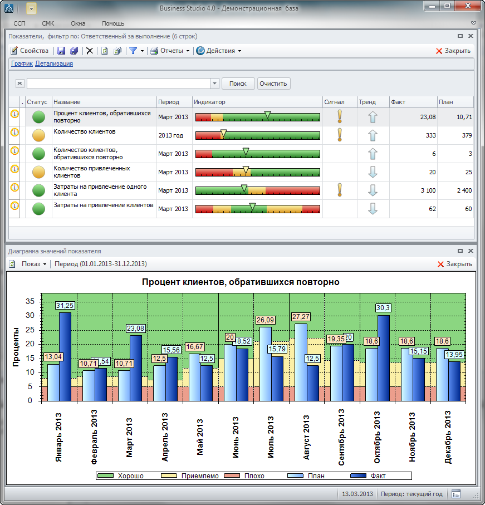Click the Filter funnel icon
The image size is (485, 505).
[133, 51]
